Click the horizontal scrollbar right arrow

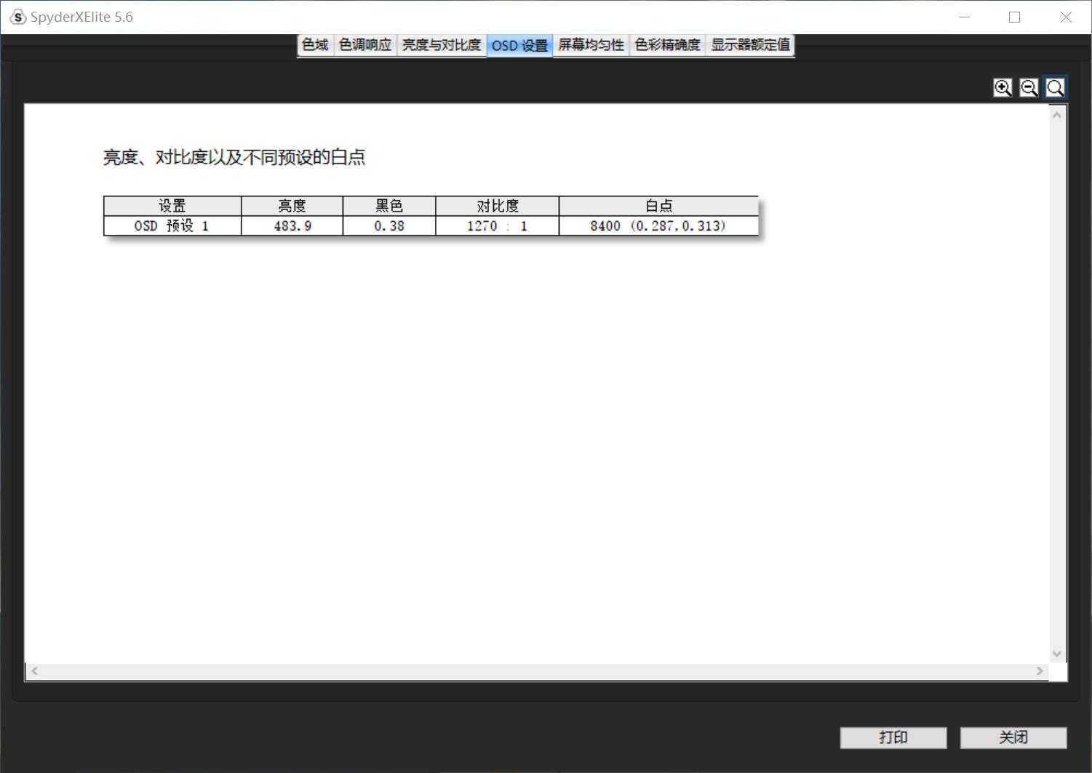coord(1040,671)
